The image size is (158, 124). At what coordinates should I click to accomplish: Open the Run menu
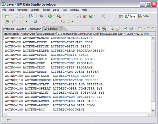click(64, 10)
